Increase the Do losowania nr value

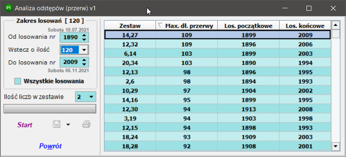pos(84,60)
